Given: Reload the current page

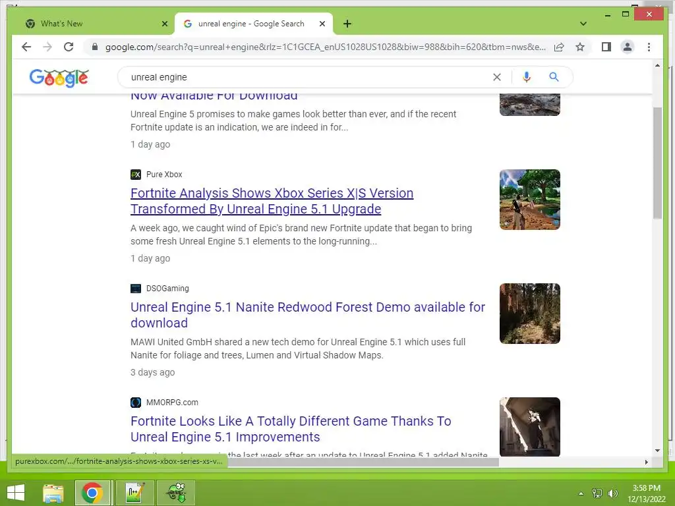Looking at the screenshot, I should click(69, 47).
